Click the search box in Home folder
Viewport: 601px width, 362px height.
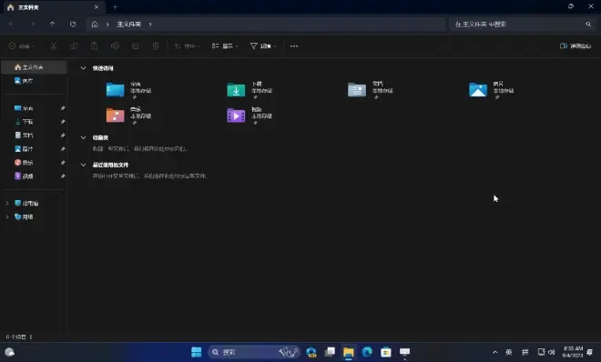coord(523,25)
